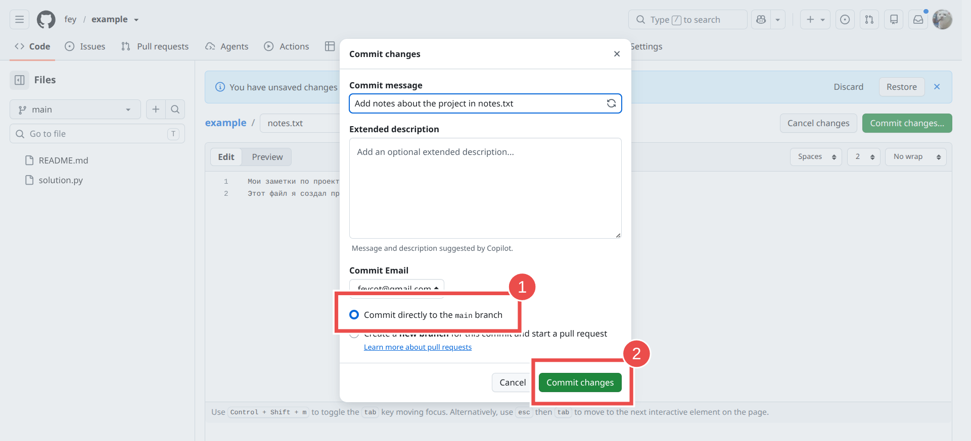Click Discard in the unsaved changes banner
The width and height of the screenshot is (971, 441).
click(848, 87)
